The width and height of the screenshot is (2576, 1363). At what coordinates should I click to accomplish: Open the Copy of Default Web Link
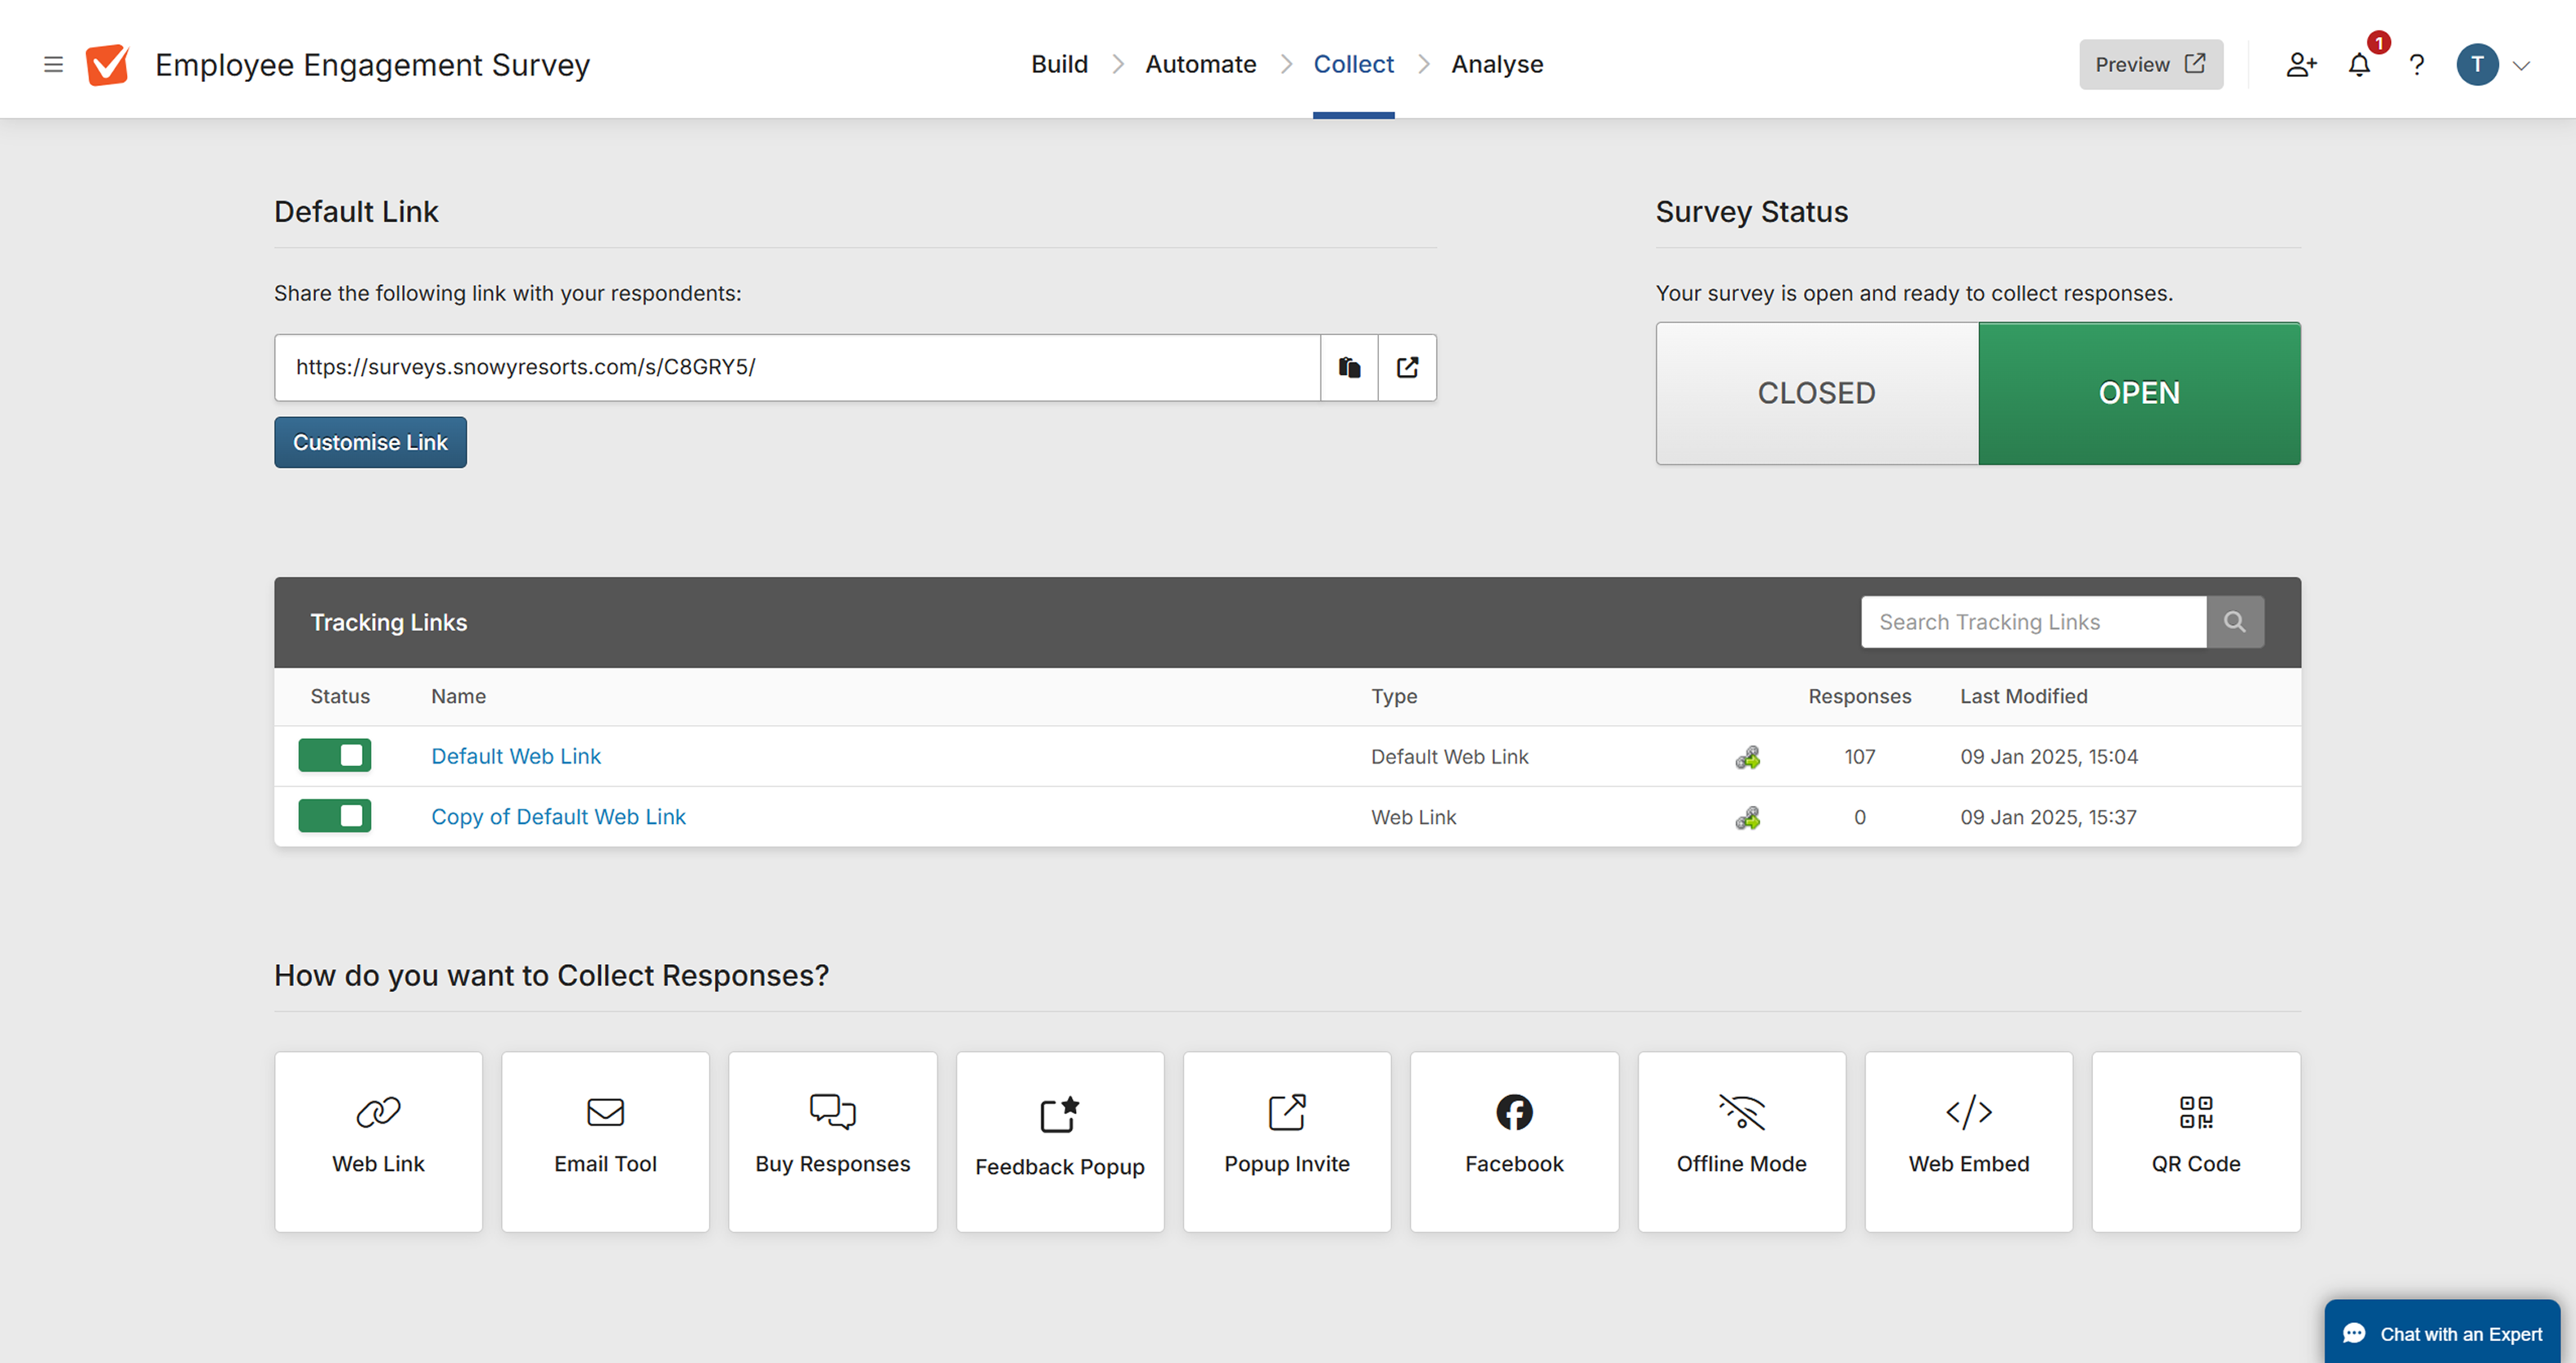pos(558,817)
